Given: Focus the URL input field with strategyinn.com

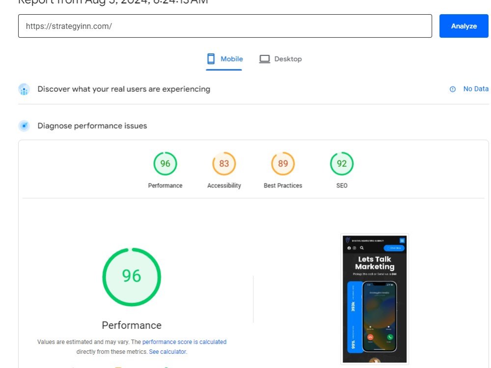Looking at the screenshot, I should click(225, 26).
